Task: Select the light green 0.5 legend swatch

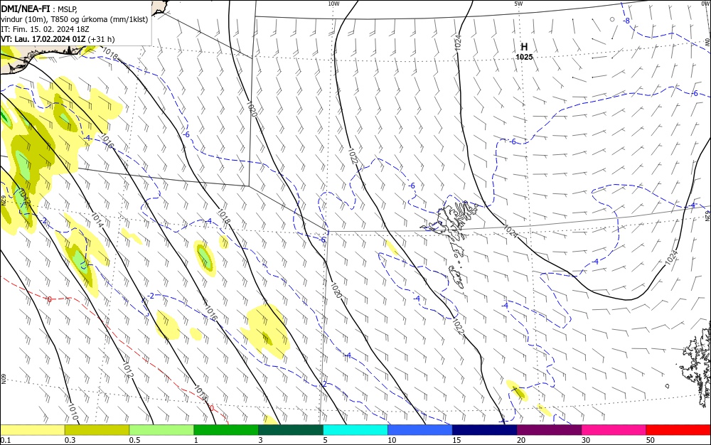Action: click(x=161, y=430)
